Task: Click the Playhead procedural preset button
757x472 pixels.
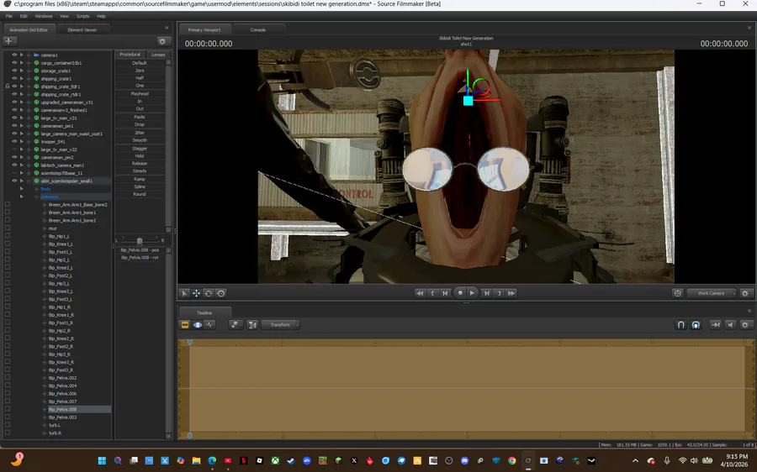Action: pos(140,94)
